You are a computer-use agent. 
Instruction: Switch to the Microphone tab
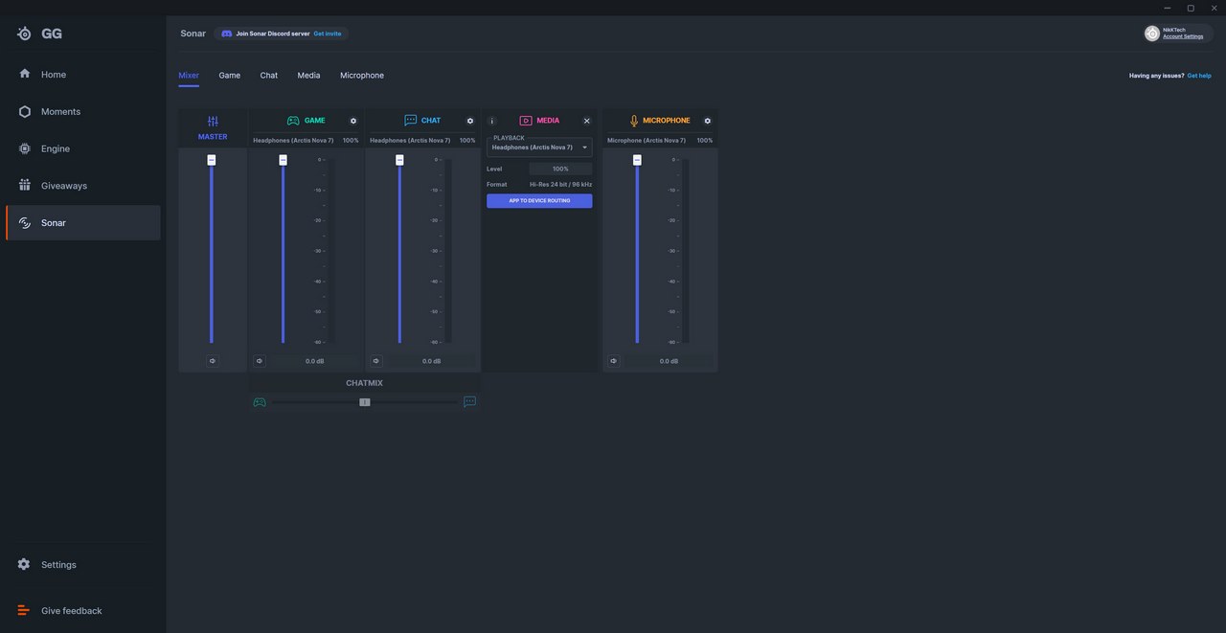(x=362, y=76)
